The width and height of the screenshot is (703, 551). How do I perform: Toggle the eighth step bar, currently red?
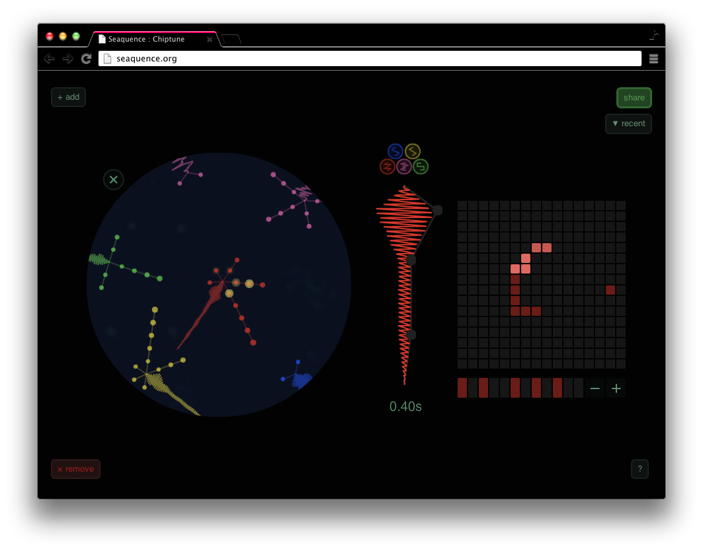[536, 388]
